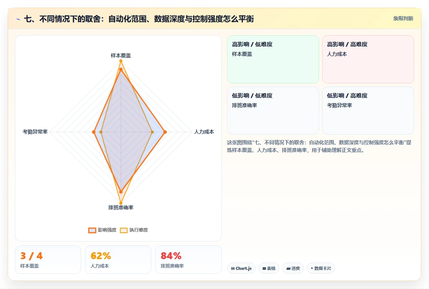Viewport: 429px width, 289px height.
Task: Open the 低影响 / 低难度 quadrant card
Action: pos(273,111)
